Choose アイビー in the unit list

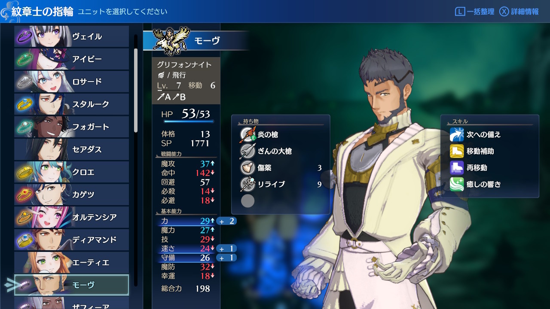click(x=71, y=59)
